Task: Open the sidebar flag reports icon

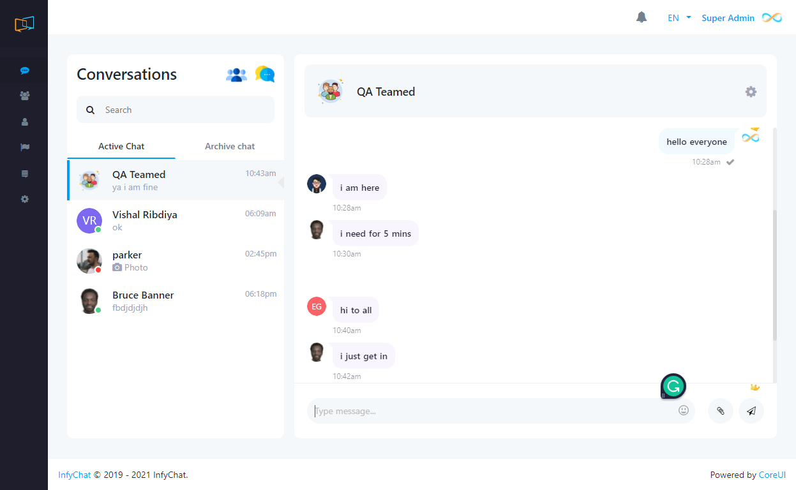Action: click(x=25, y=147)
